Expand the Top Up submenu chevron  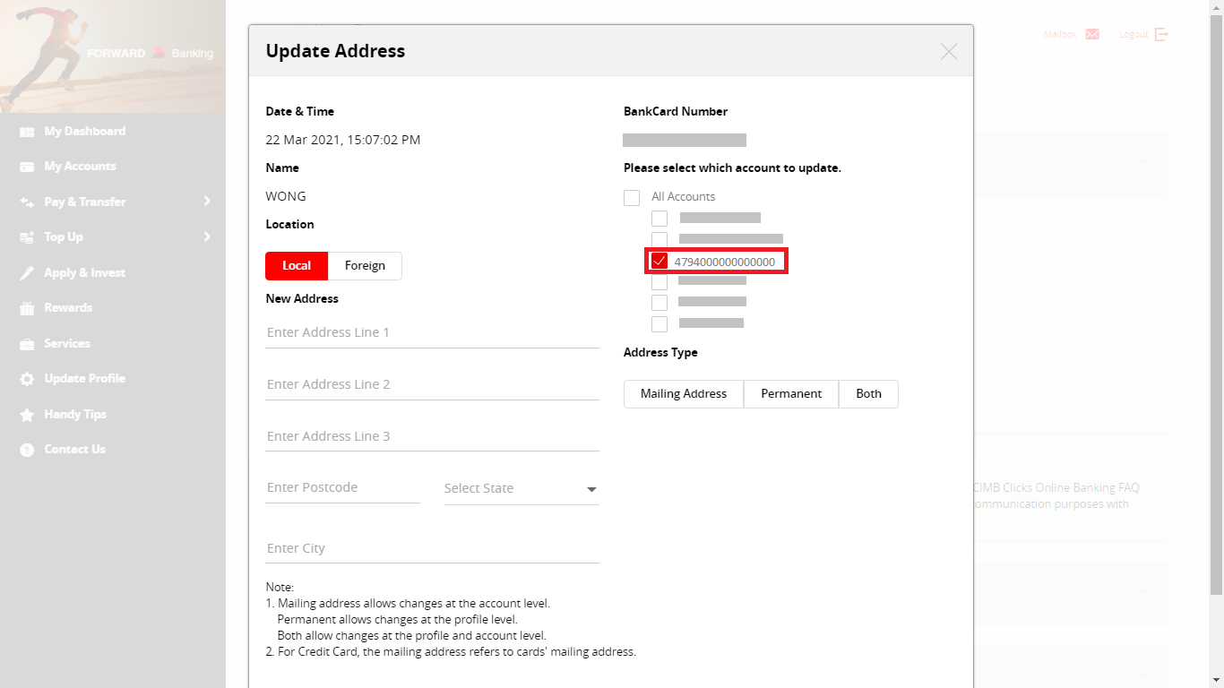[207, 236]
